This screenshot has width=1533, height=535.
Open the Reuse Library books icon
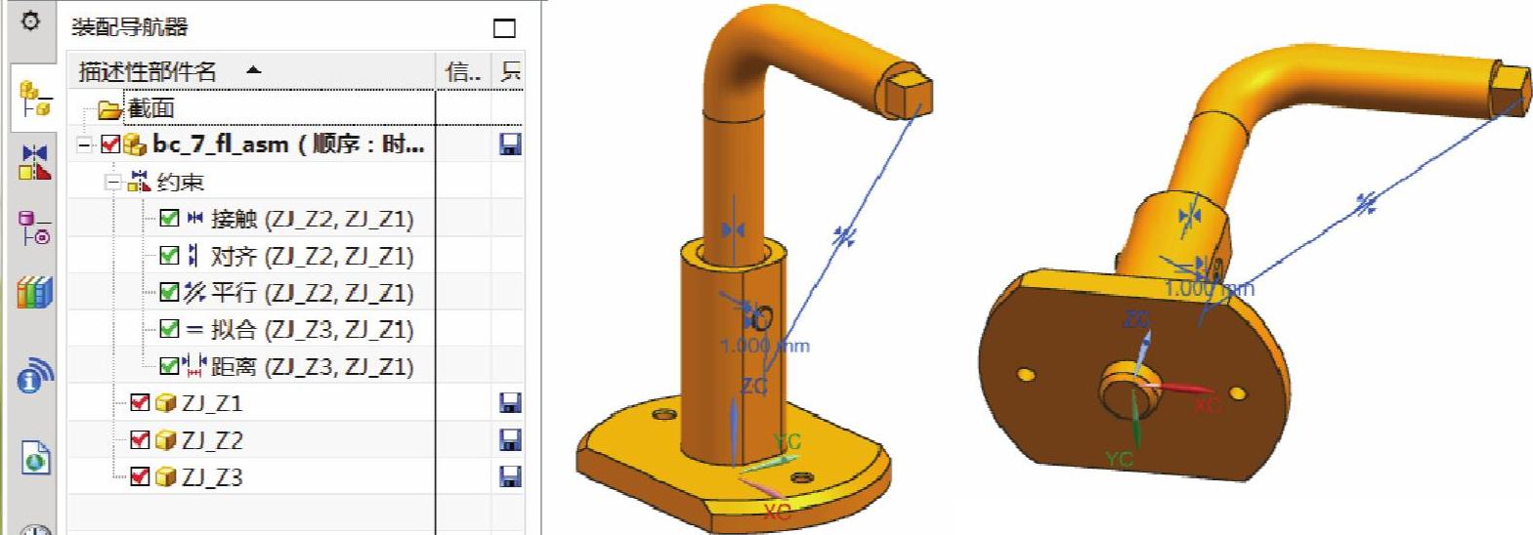[x=34, y=292]
